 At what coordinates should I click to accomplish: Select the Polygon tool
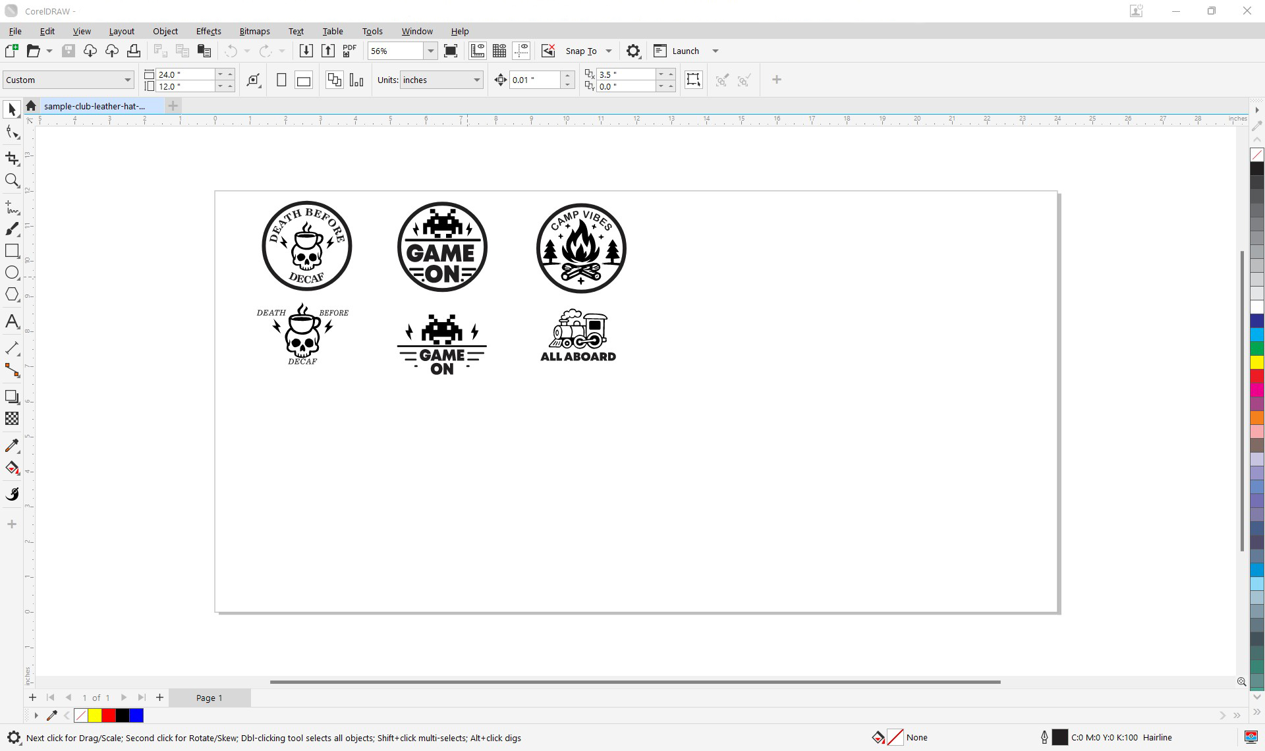(12, 294)
